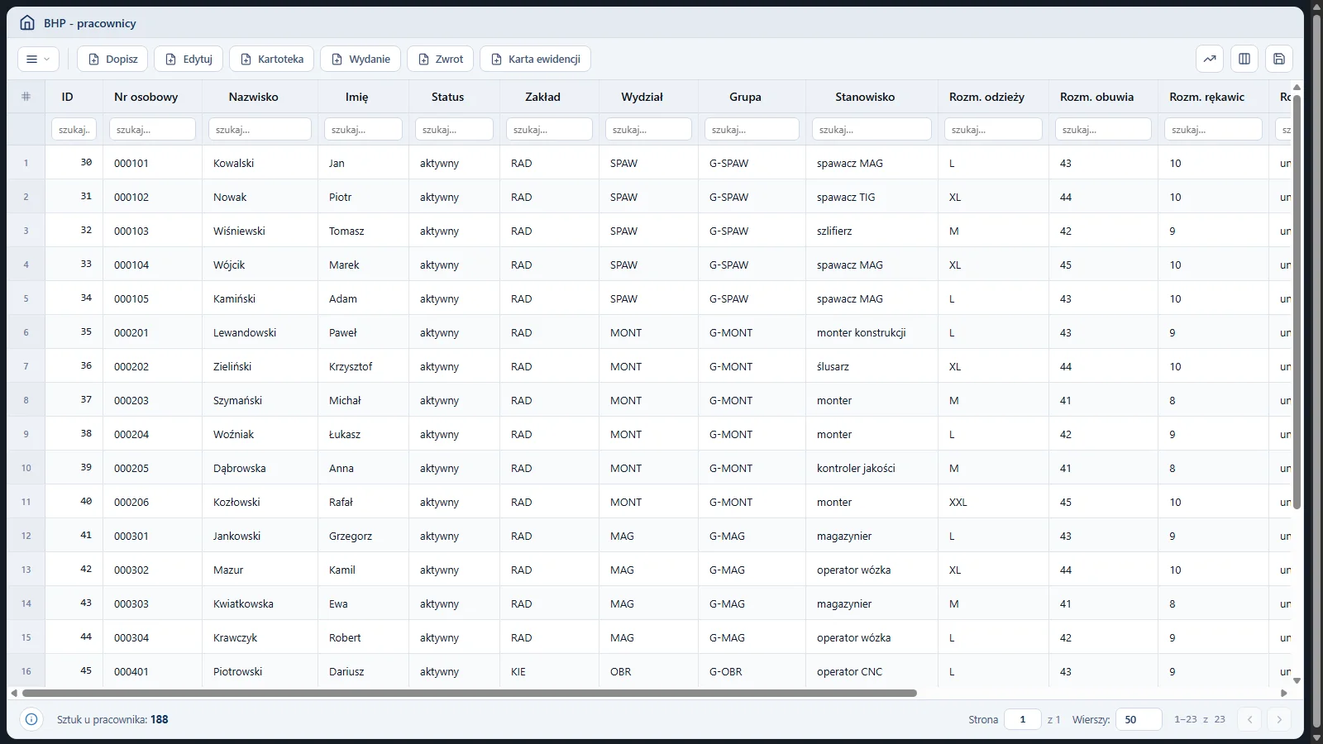This screenshot has width=1323, height=744.
Task: Open the hamburger menu dropdown
Action: (x=38, y=59)
